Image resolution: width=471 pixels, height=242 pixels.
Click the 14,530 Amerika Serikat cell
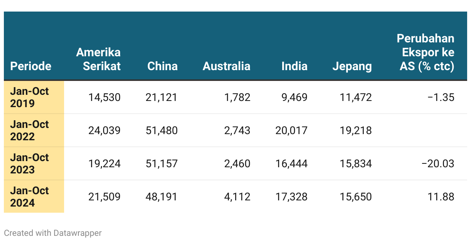[104, 97]
